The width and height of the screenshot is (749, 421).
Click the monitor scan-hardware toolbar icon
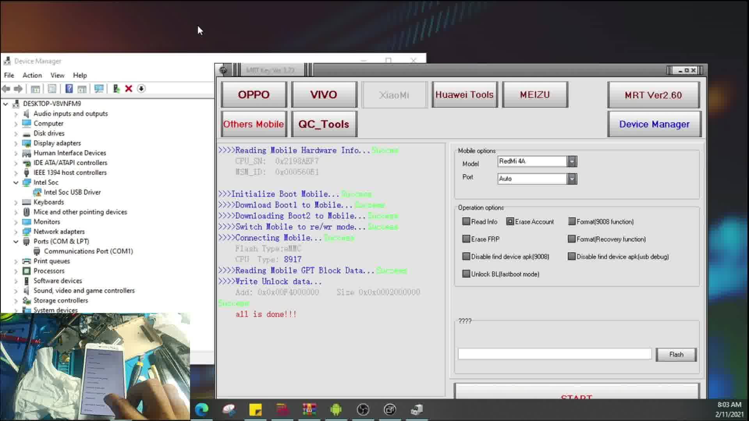[99, 89]
